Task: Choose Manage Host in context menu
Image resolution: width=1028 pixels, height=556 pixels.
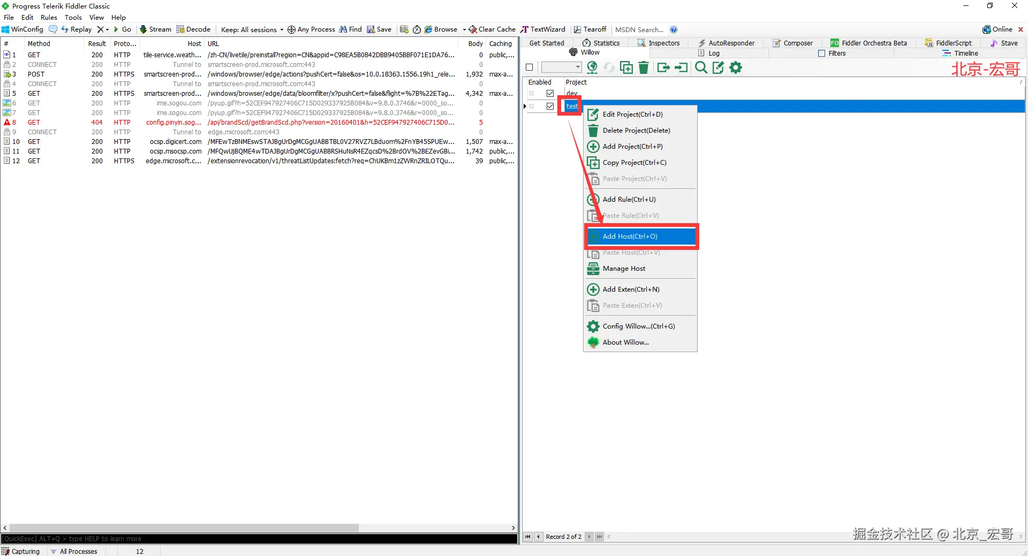Action: tap(640, 269)
